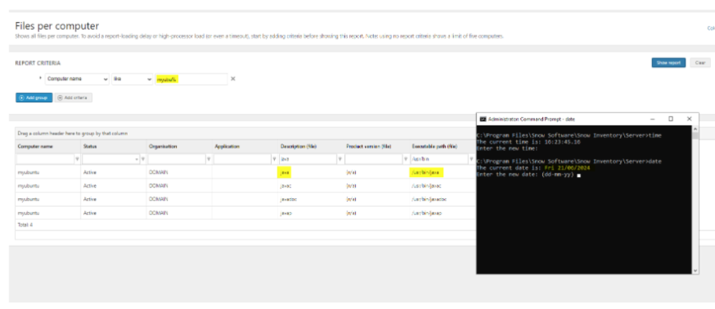This screenshot has height=309, width=715.
Task: Click the highlighted /usr/bin/java path cell
Action: 427,172
